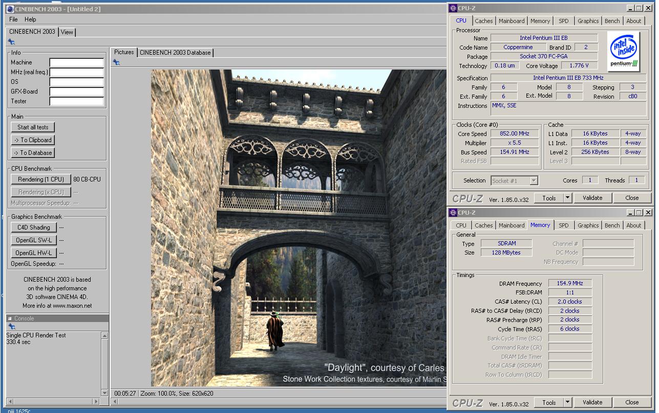Click the Cinebench app icon in title bar

[x=11, y=9]
